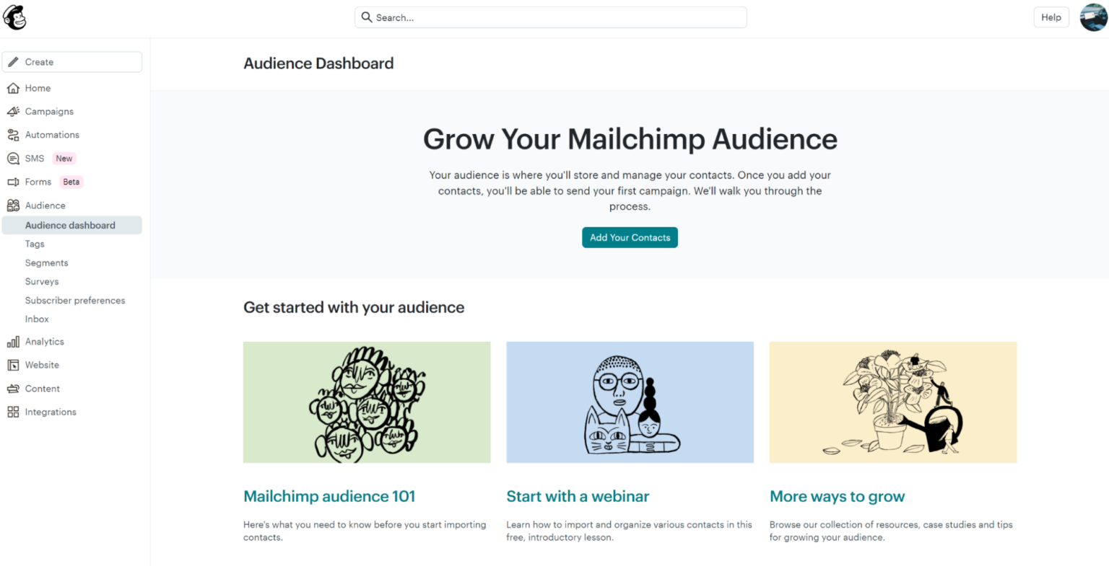Open Segments in the sidebar menu
This screenshot has height=566, width=1109.
point(46,262)
